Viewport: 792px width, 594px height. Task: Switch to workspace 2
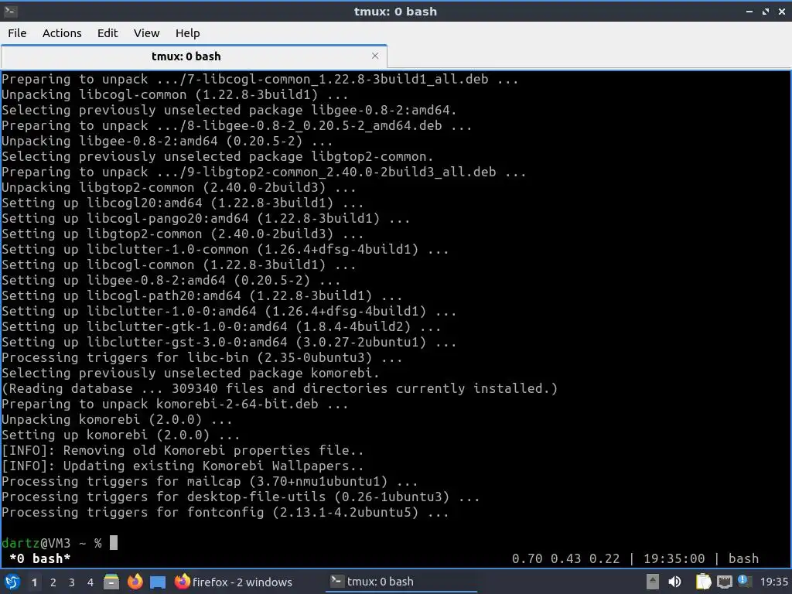53,582
